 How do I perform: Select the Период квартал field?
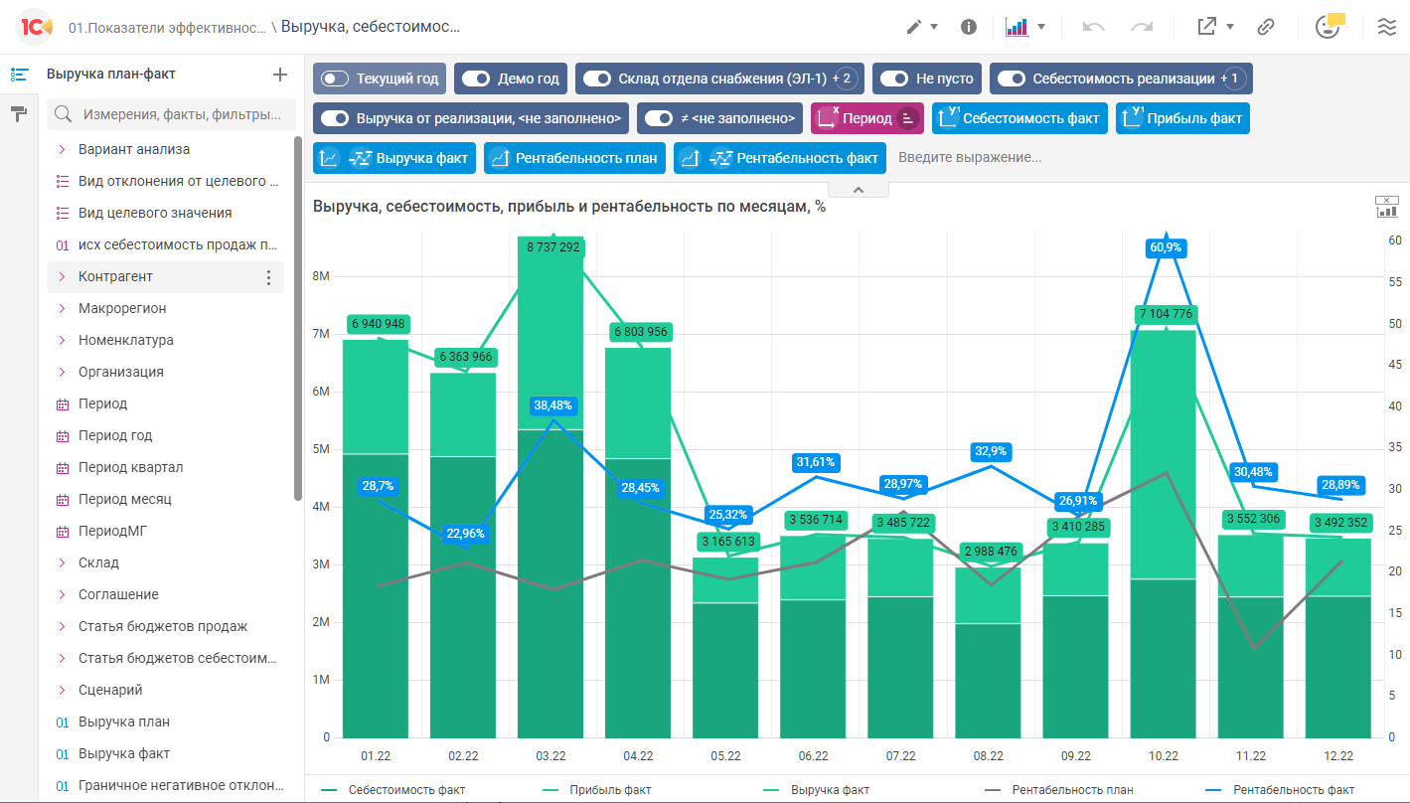click(x=130, y=467)
